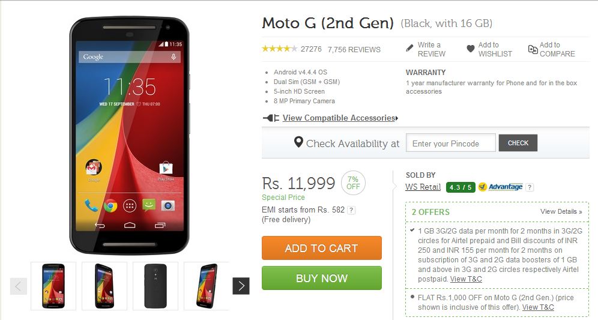Click the pencil Write a Review icon
The height and width of the screenshot is (320, 598).
[409, 48]
